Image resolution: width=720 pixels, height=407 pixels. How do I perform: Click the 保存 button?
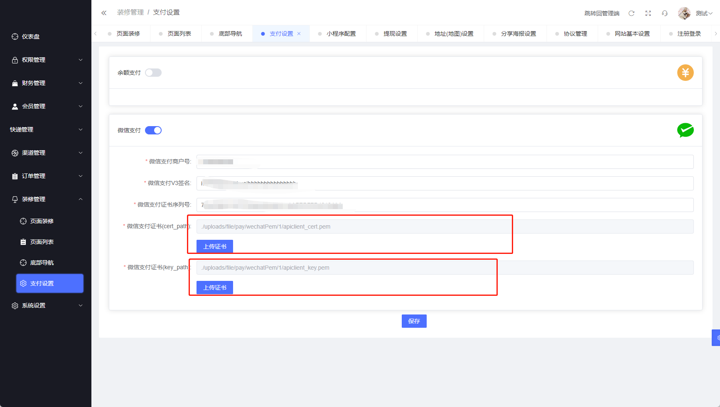click(x=414, y=321)
